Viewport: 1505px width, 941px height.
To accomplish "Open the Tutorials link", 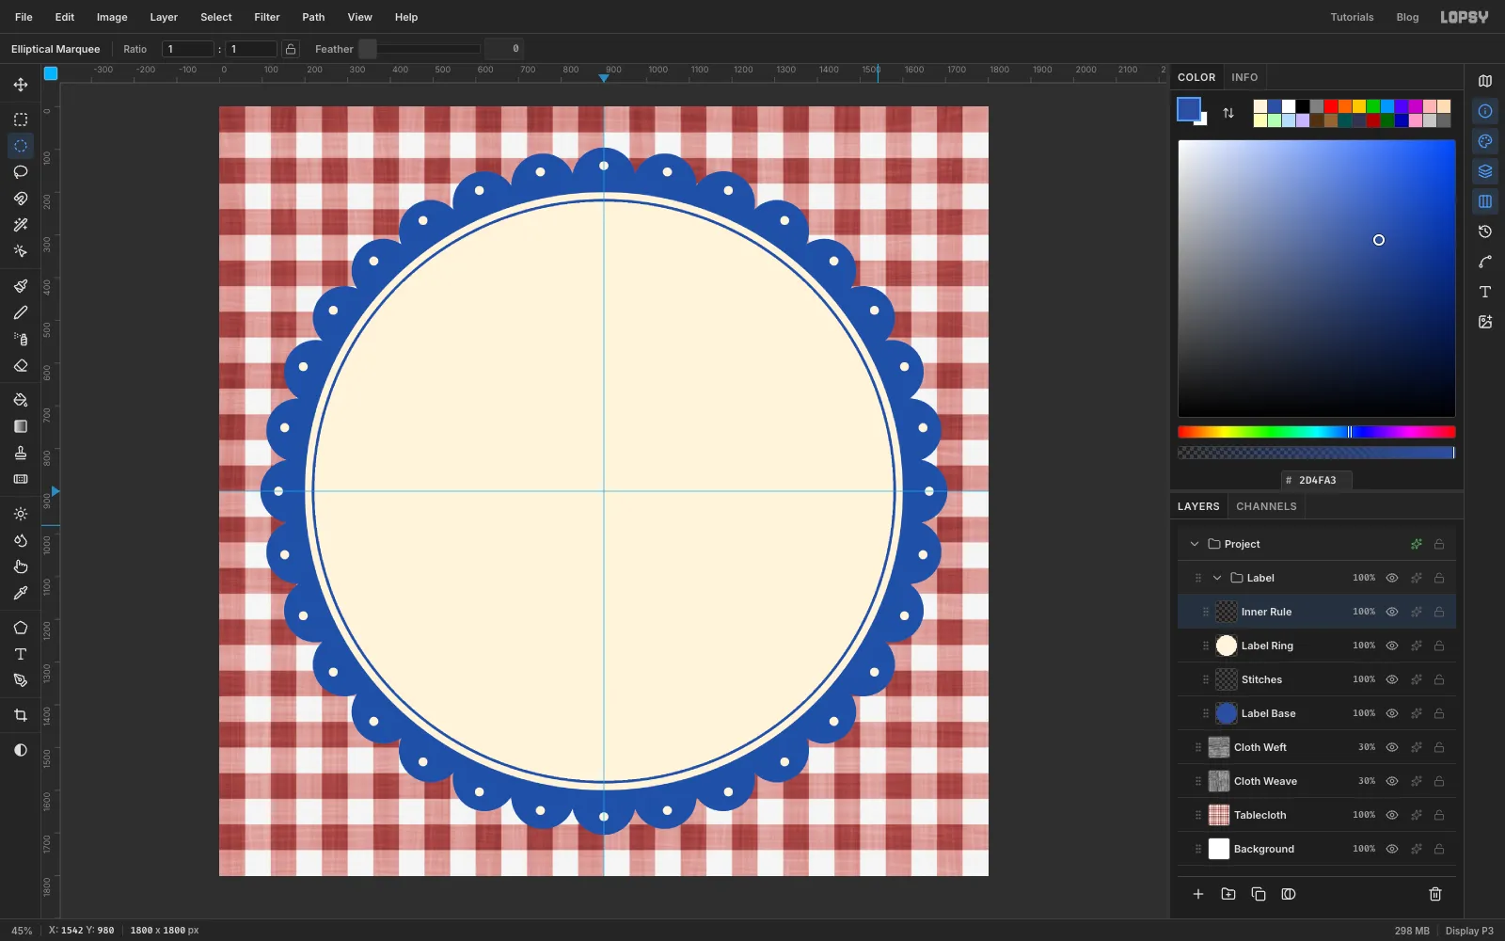I will pyautogui.click(x=1352, y=17).
